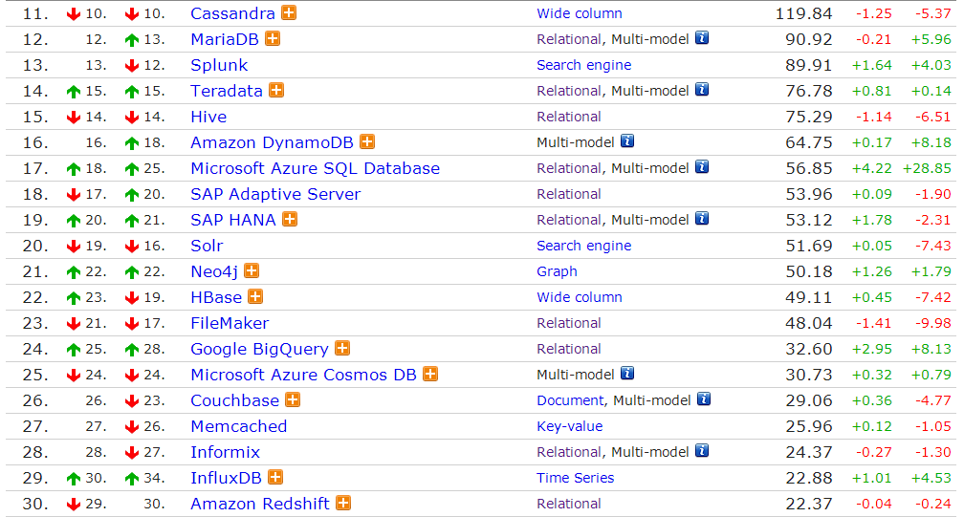This screenshot has width=964, height=517.
Task: Open the Informix link
Action: tap(225, 452)
